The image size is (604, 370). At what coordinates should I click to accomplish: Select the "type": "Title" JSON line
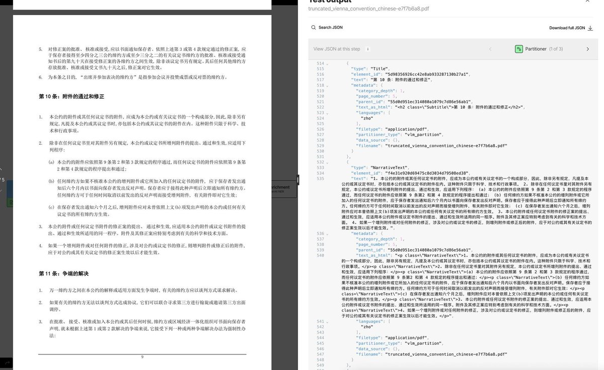tap(371, 69)
